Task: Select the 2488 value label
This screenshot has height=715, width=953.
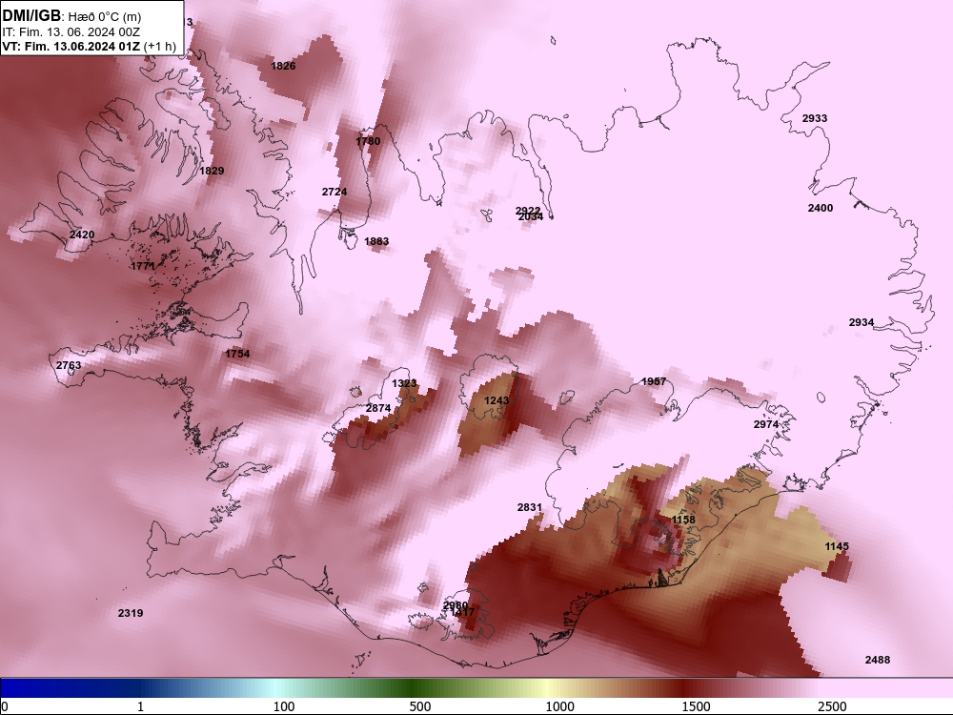Action: click(x=877, y=660)
